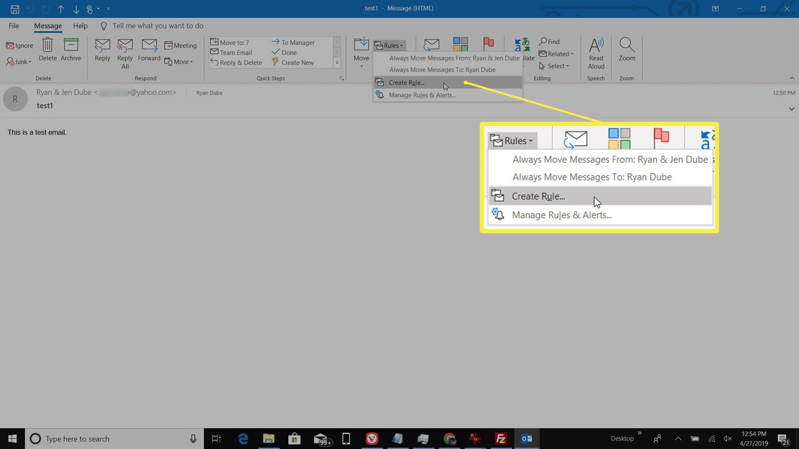Select the Done quick step

[x=284, y=52]
